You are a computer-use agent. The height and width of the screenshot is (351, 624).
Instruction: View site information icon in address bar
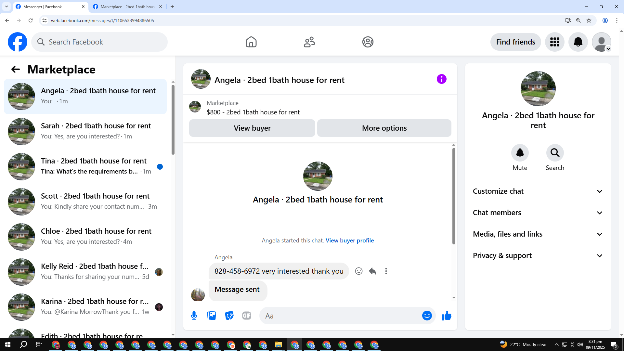(45, 20)
